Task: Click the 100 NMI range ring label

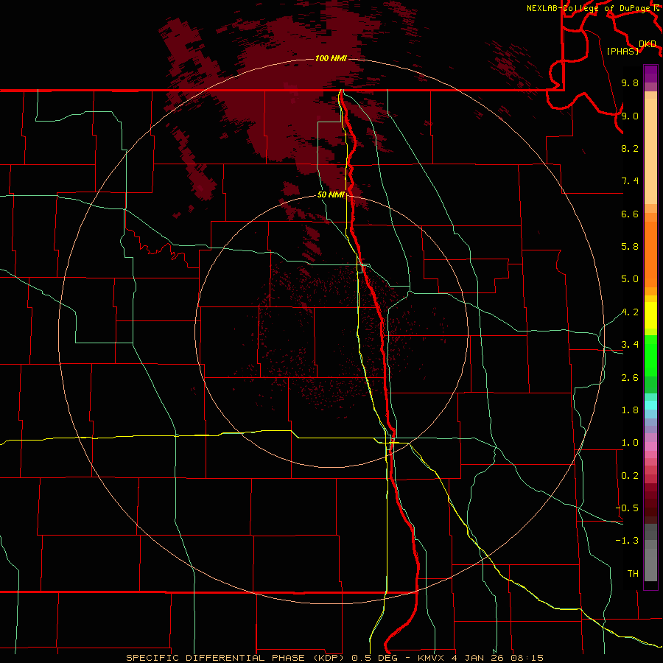Action: click(x=331, y=58)
